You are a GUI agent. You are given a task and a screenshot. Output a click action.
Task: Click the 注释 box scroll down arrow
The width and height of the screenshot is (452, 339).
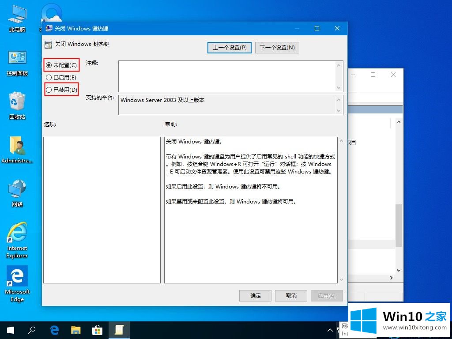339,88
